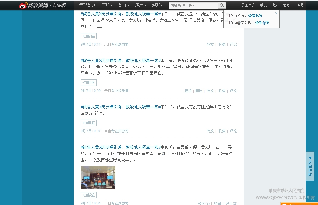Screen dimensions: 318x205
Task: Go to 管理首页 in navigation bar
Action: (87, 5)
